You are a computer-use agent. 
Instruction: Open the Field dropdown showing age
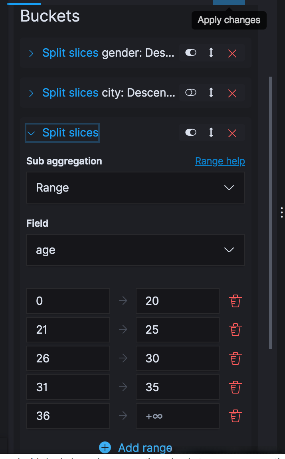135,250
